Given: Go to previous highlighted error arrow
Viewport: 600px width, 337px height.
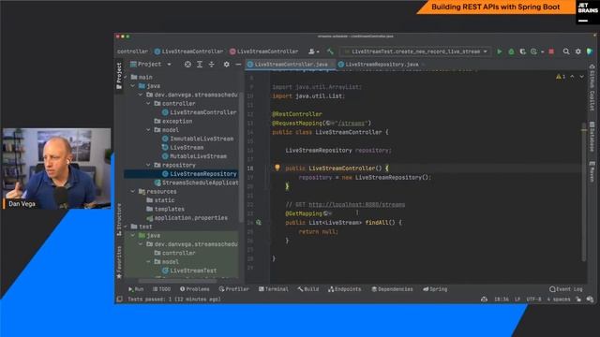Looking at the screenshot, I should (x=572, y=77).
